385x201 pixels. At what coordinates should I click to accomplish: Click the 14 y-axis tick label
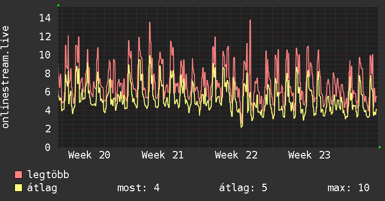pyautogui.click(x=45, y=18)
